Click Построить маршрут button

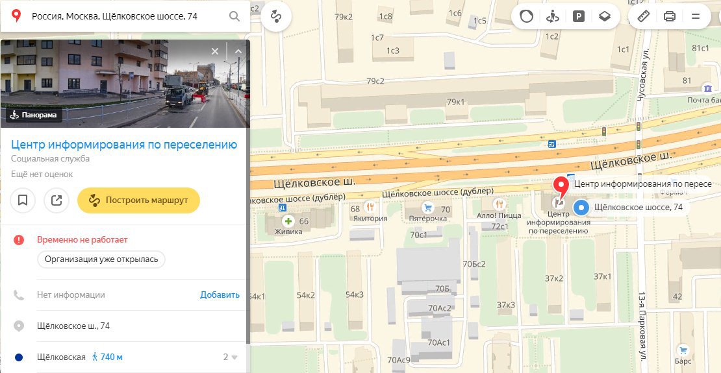138,200
